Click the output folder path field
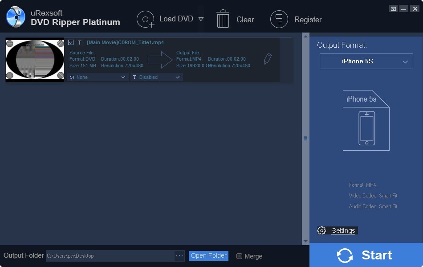423x267 pixels. click(110, 256)
